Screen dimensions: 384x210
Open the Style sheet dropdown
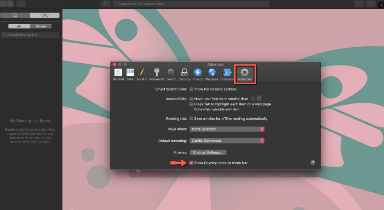tap(227, 129)
